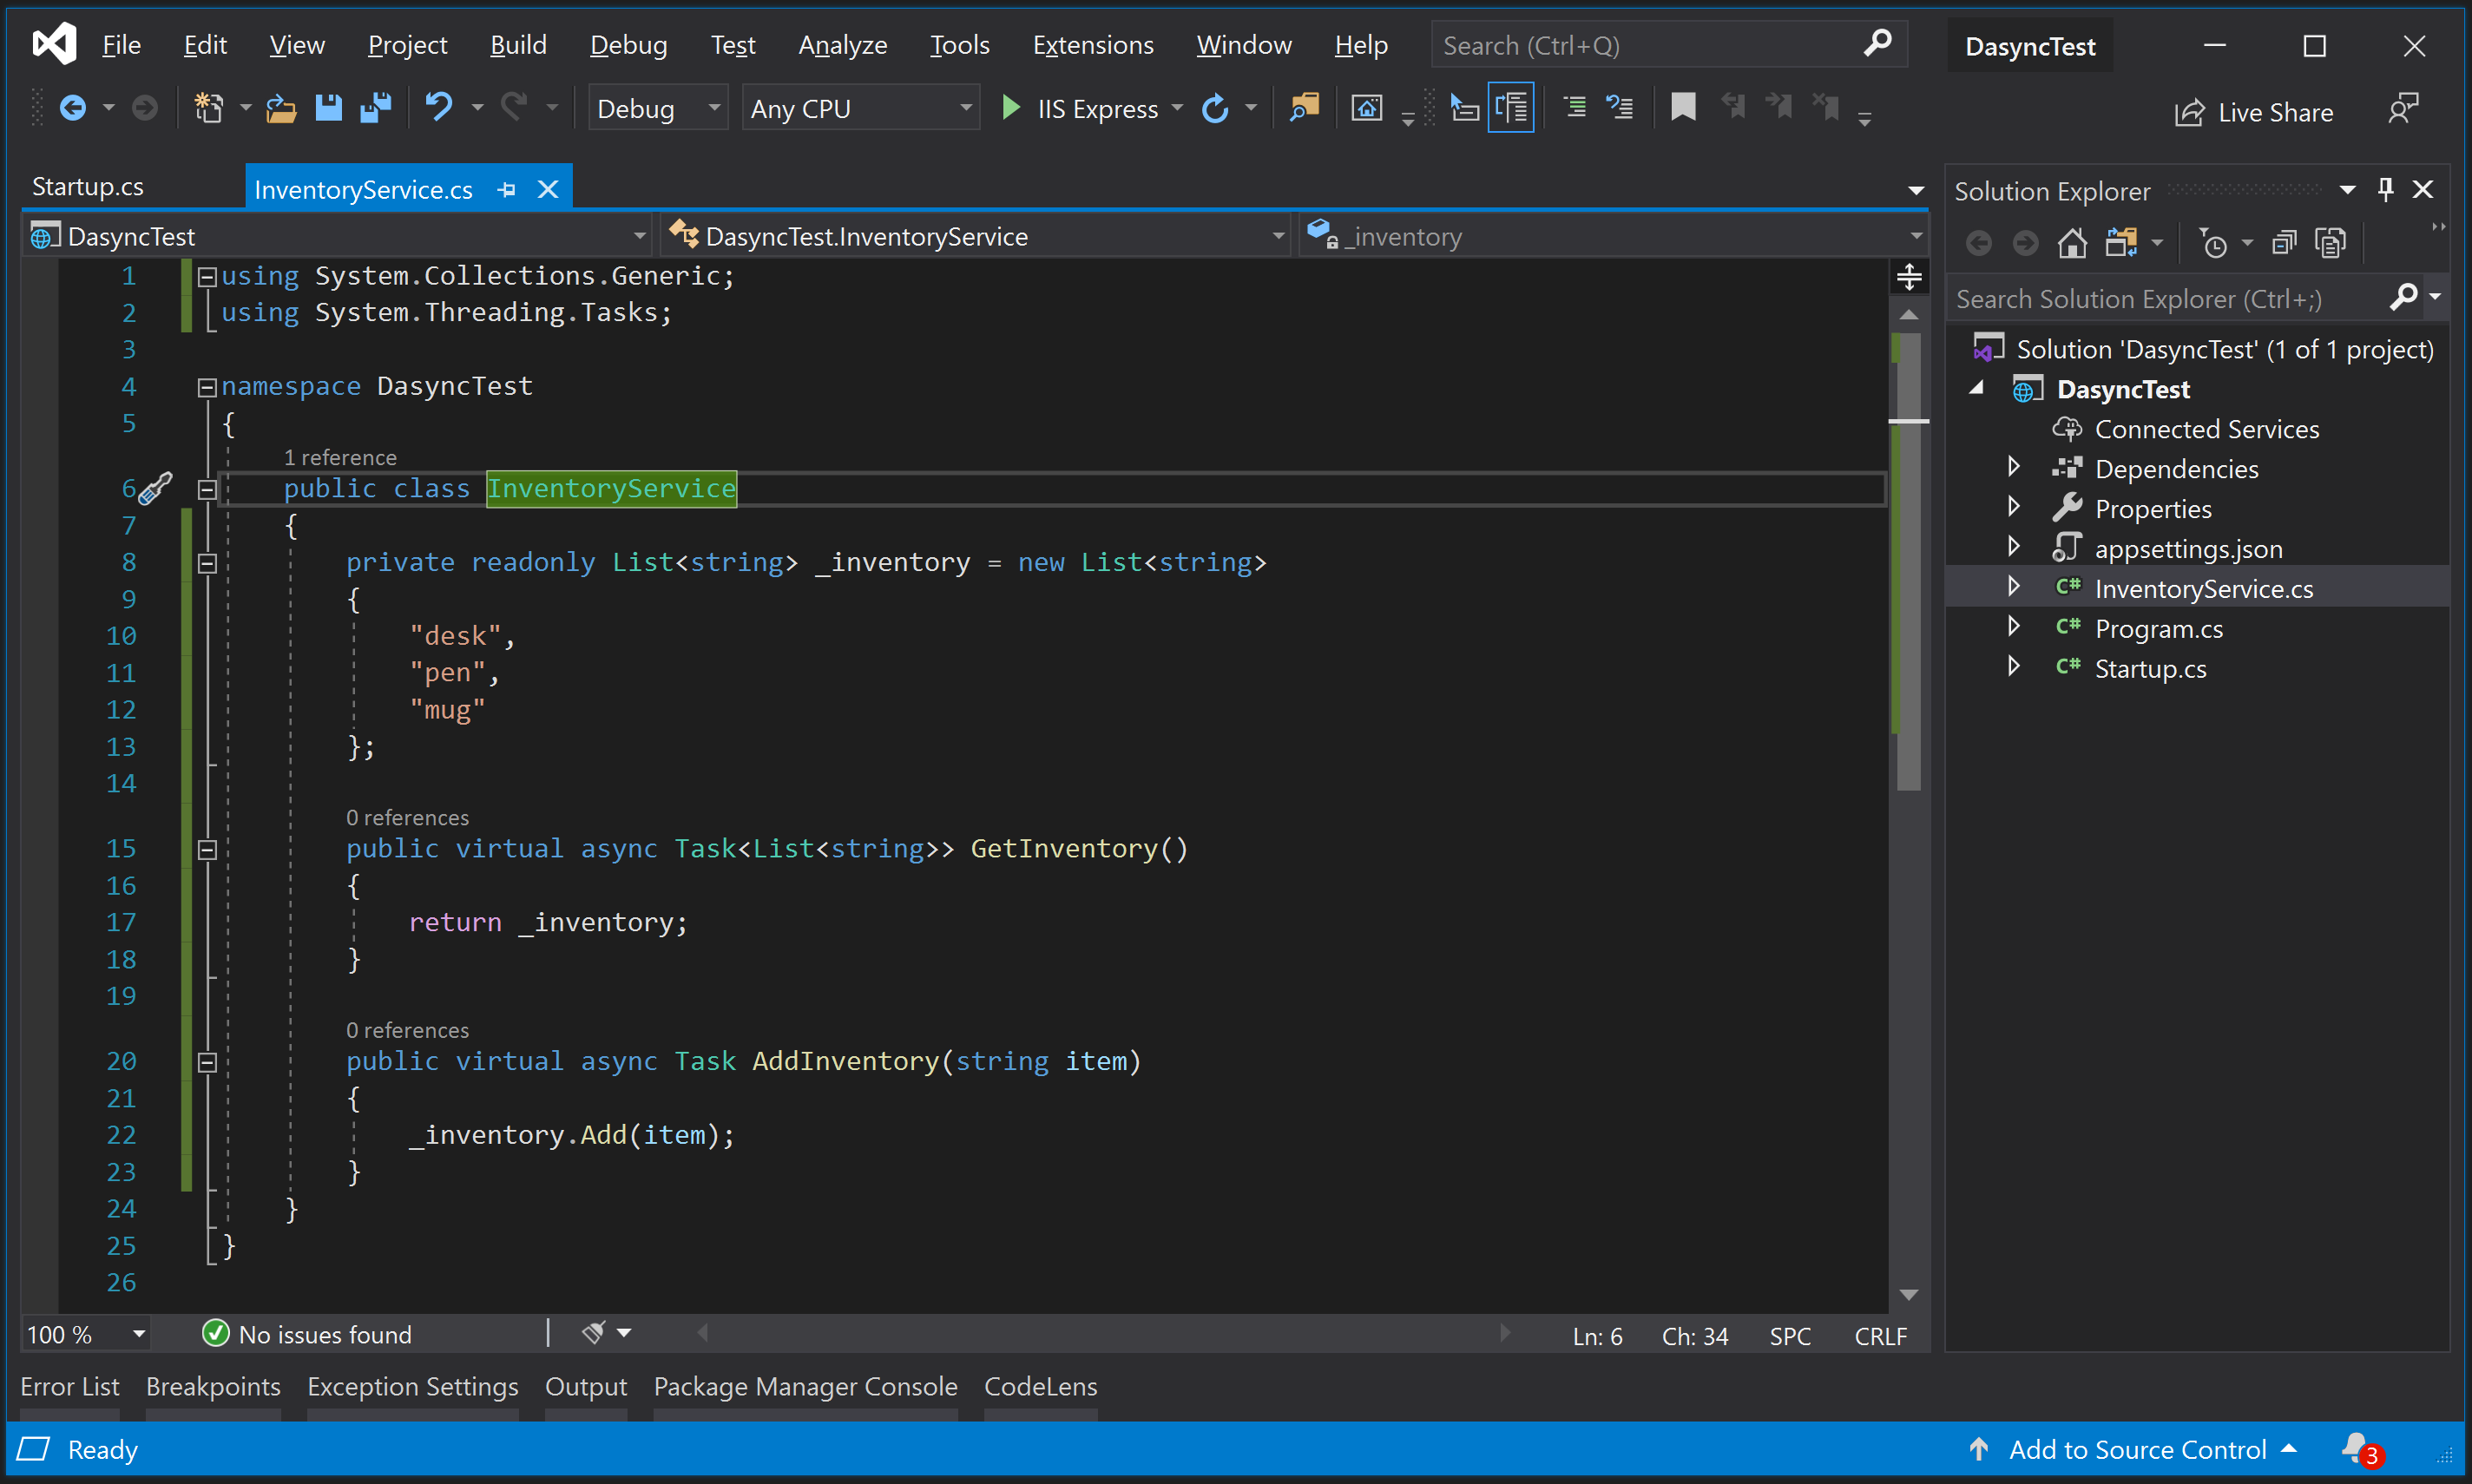
Task: Open the Output tab
Action: click(586, 1386)
